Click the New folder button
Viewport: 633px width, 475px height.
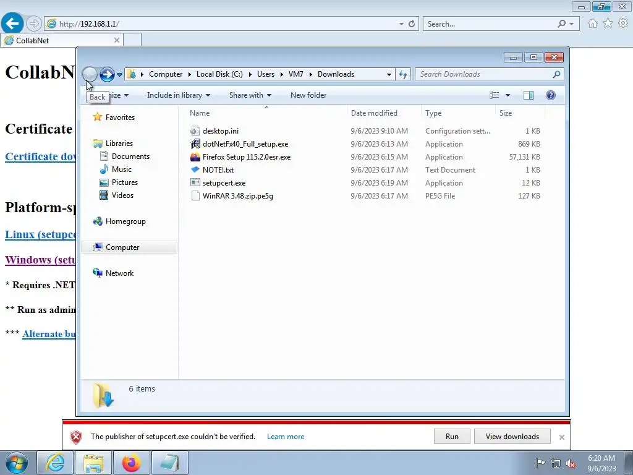[308, 95]
